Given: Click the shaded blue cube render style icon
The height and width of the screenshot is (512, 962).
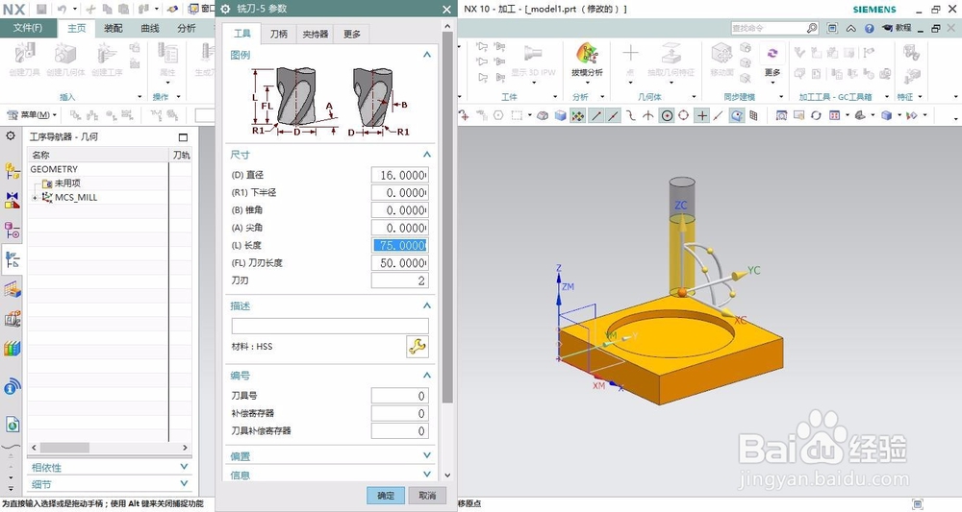Looking at the screenshot, I should pos(886,115).
